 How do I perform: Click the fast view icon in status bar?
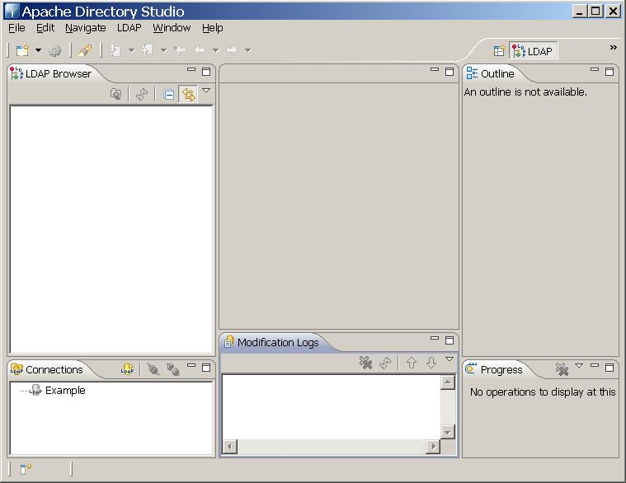click(26, 469)
